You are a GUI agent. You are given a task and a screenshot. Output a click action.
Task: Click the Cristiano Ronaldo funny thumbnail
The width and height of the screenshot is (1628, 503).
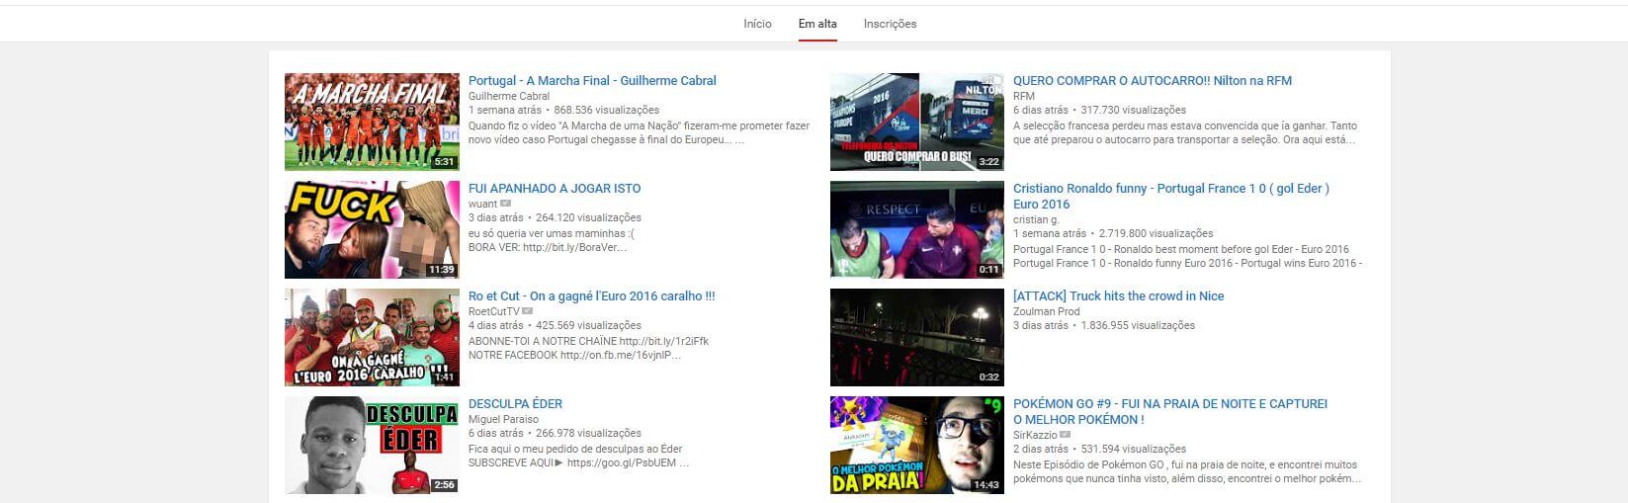(917, 229)
